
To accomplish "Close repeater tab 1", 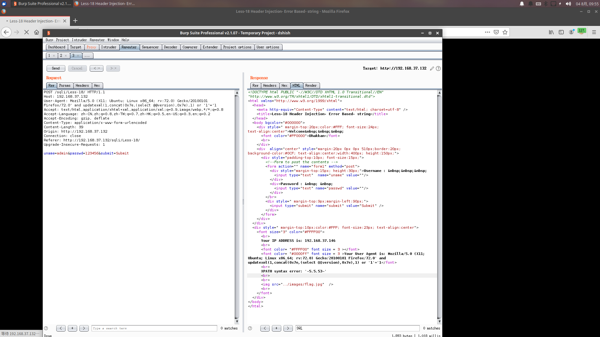I will pyautogui.click(x=54, y=56).
